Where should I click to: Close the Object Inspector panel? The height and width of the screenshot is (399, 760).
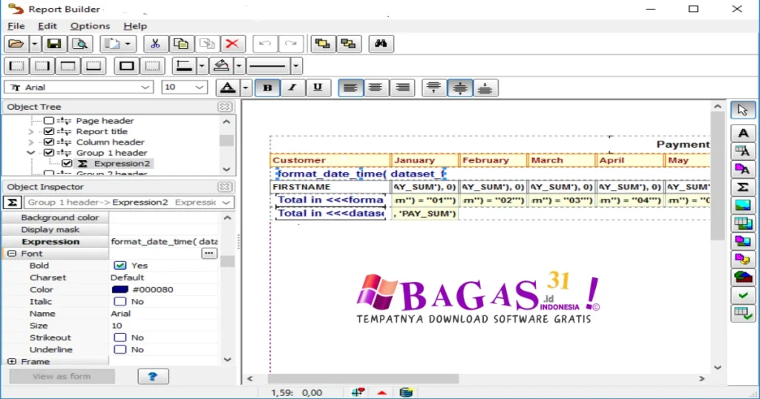pyautogui.click(x=224, y=186)
